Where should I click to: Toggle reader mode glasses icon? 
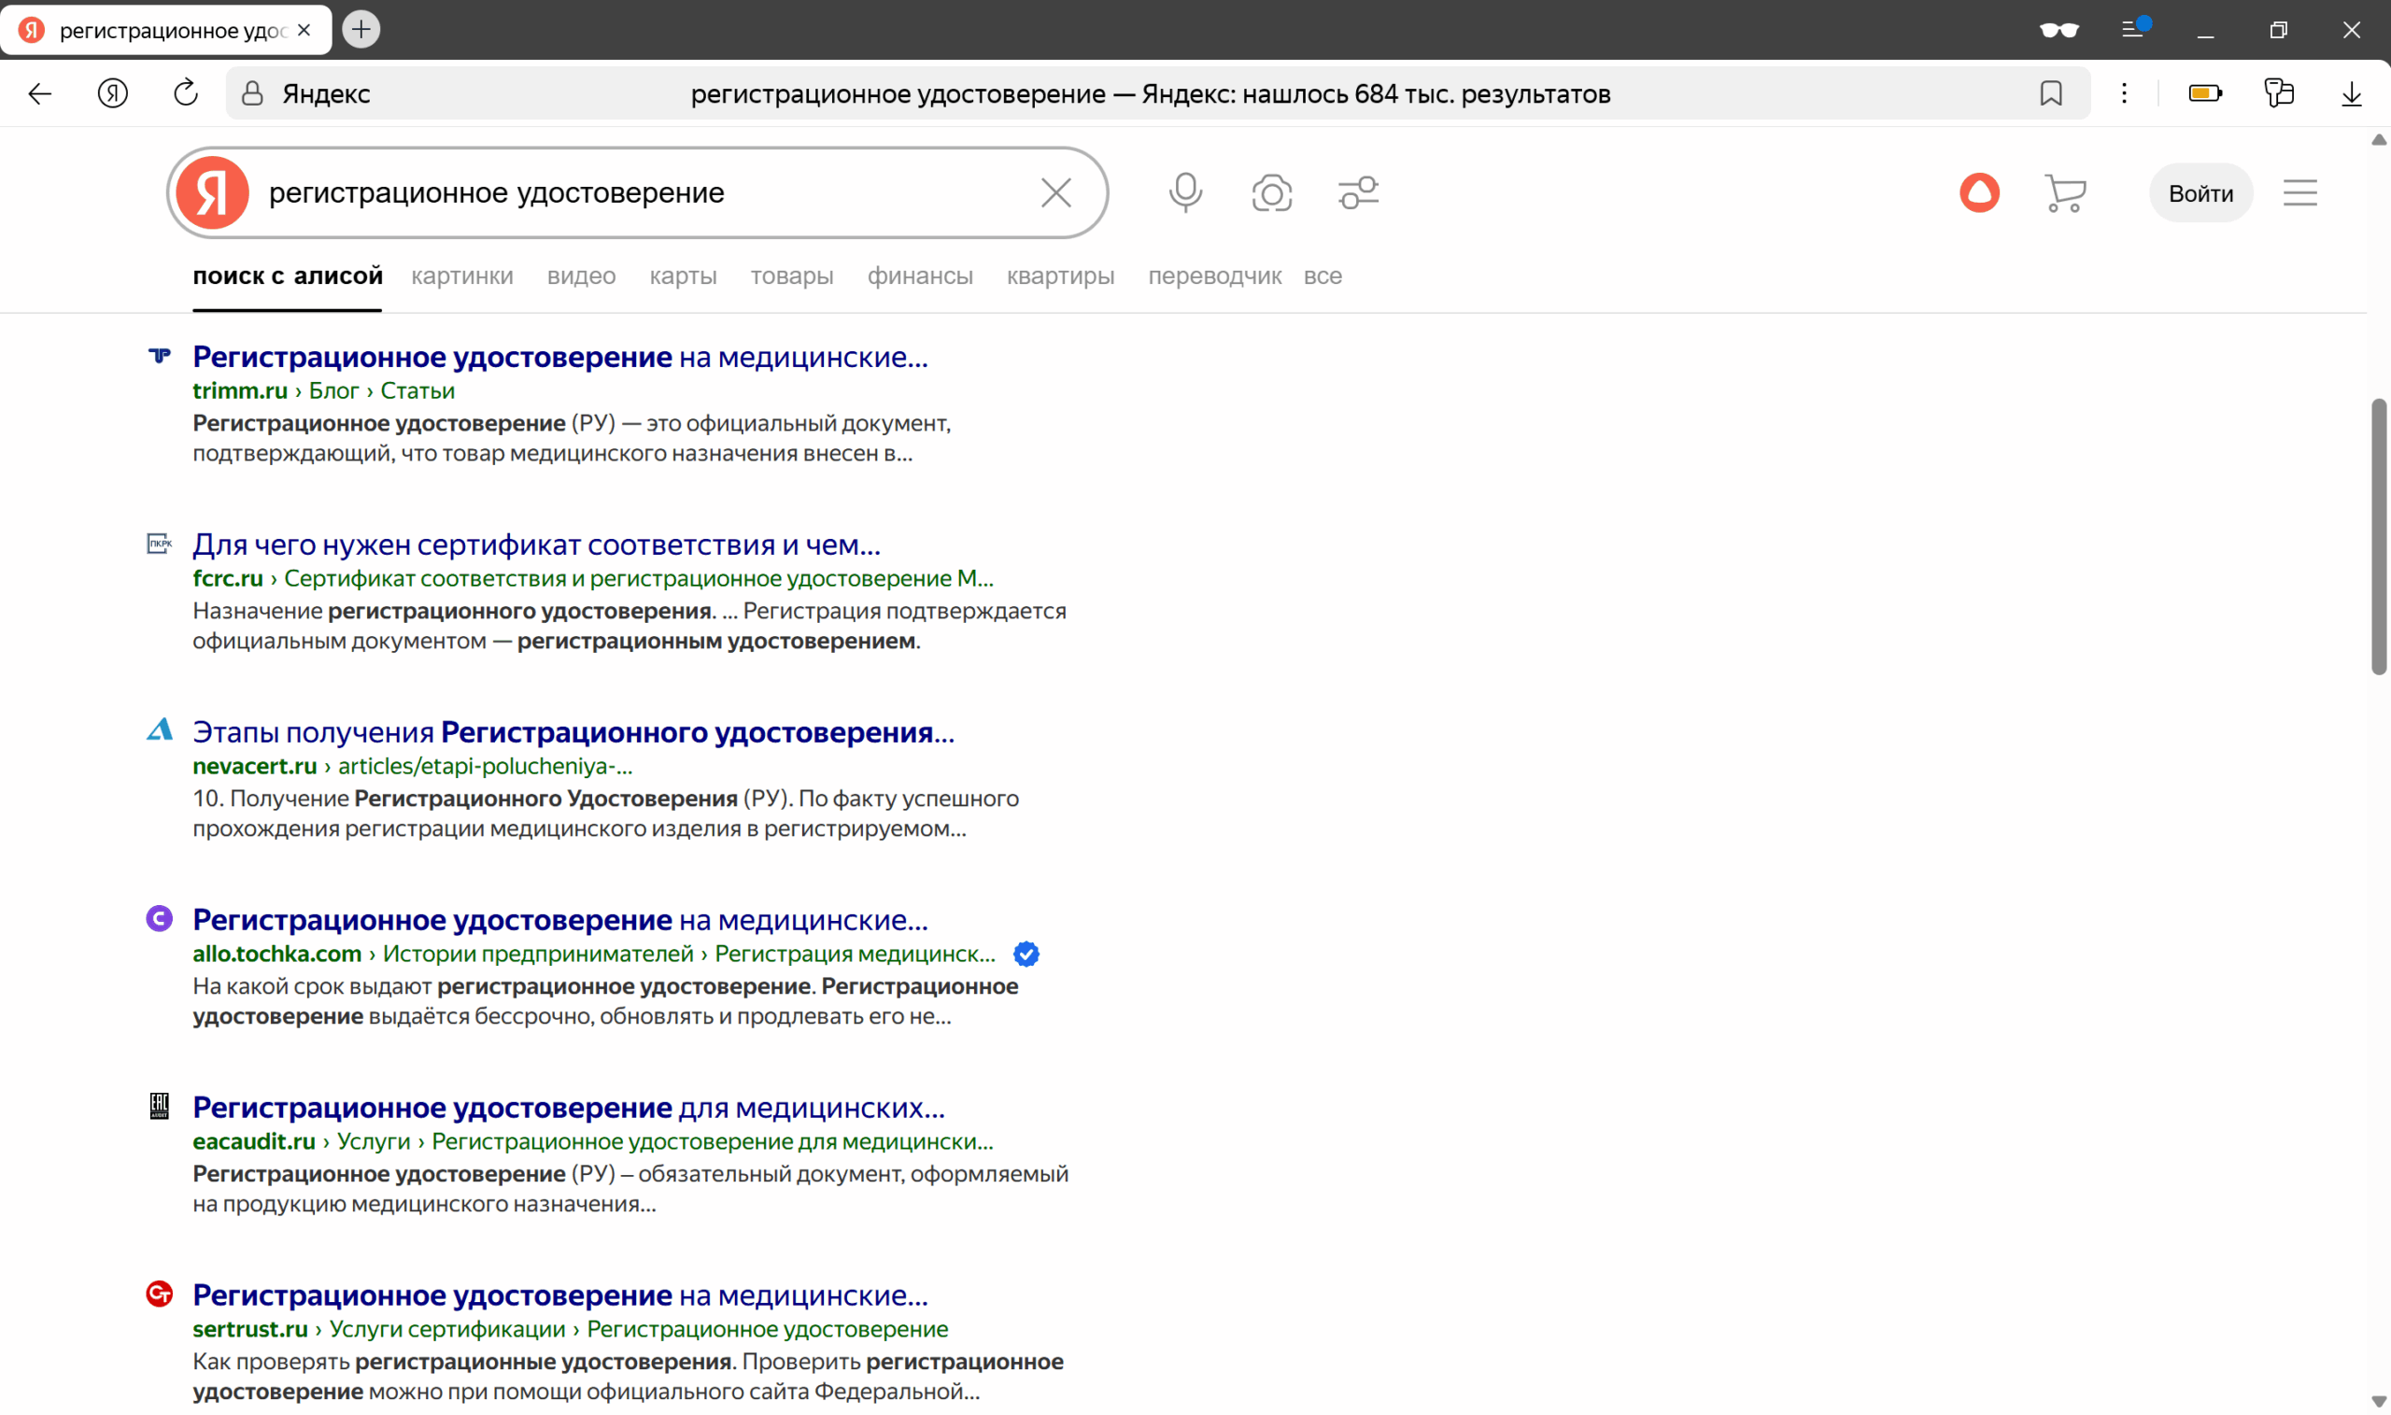coord(2059,30)
